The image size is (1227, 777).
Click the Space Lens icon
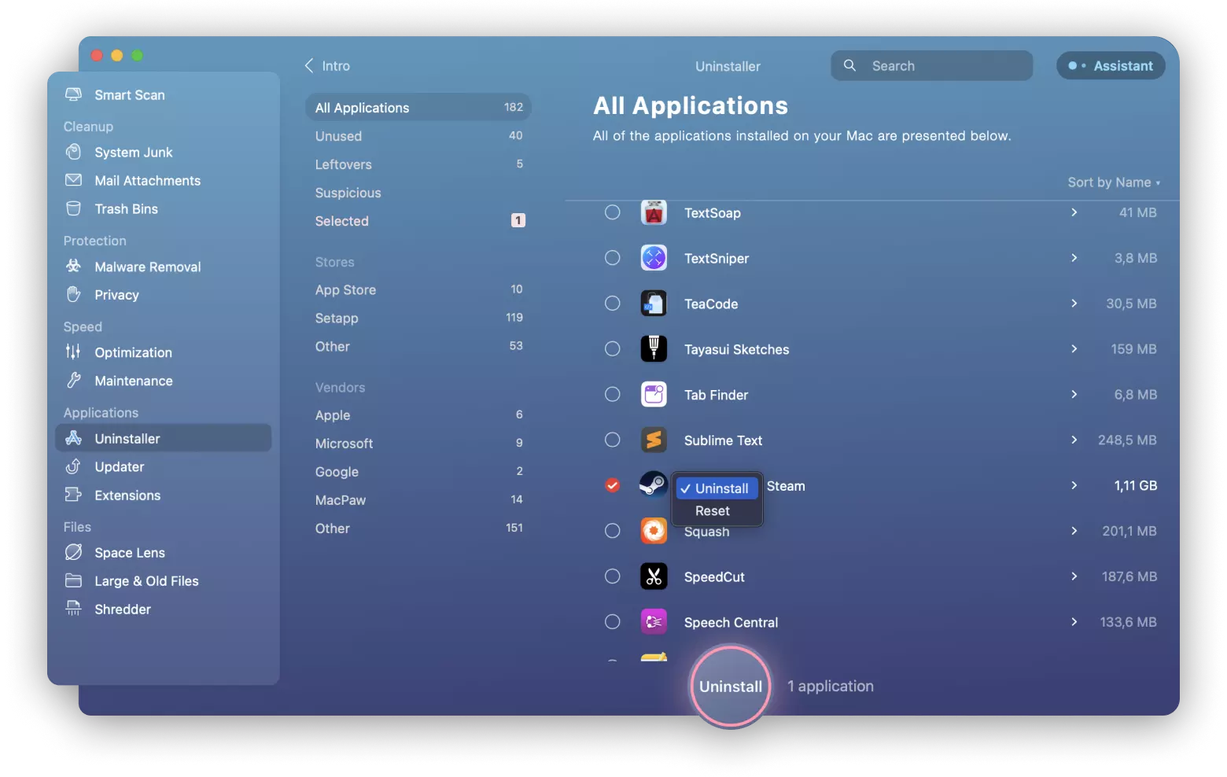tap(73, 552)
